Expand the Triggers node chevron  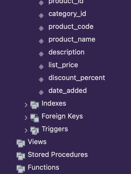tap(26, 130)
